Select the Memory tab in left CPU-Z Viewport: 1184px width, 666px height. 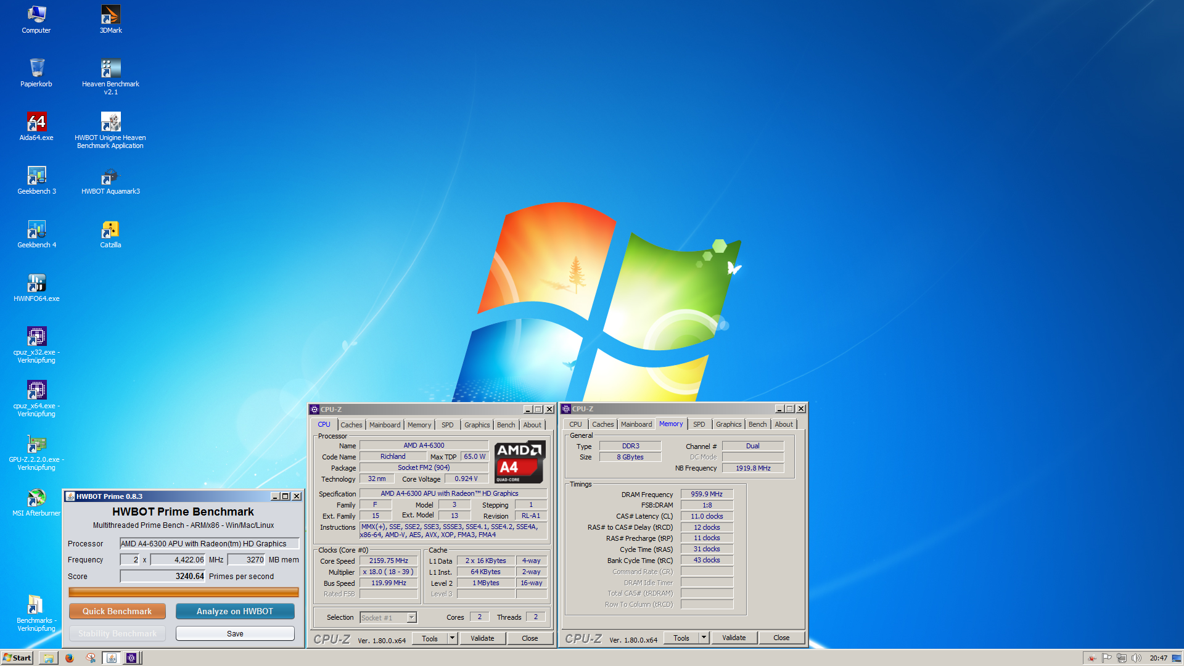click(419, 425)
